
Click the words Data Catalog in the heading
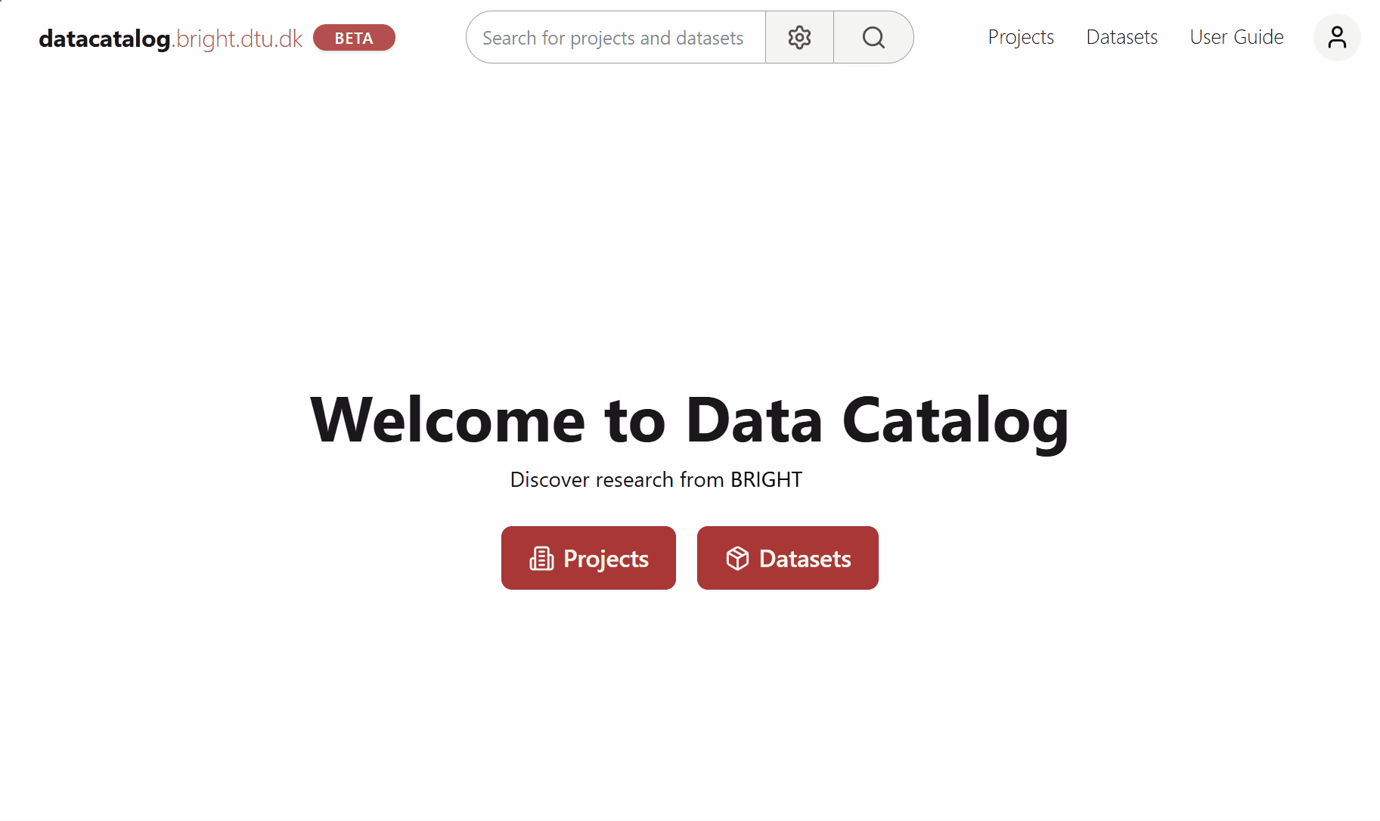coord(877,420)
